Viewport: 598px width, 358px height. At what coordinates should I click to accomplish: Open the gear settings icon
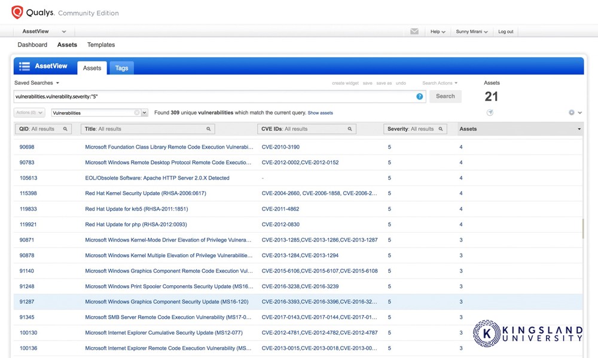(571, 113)
